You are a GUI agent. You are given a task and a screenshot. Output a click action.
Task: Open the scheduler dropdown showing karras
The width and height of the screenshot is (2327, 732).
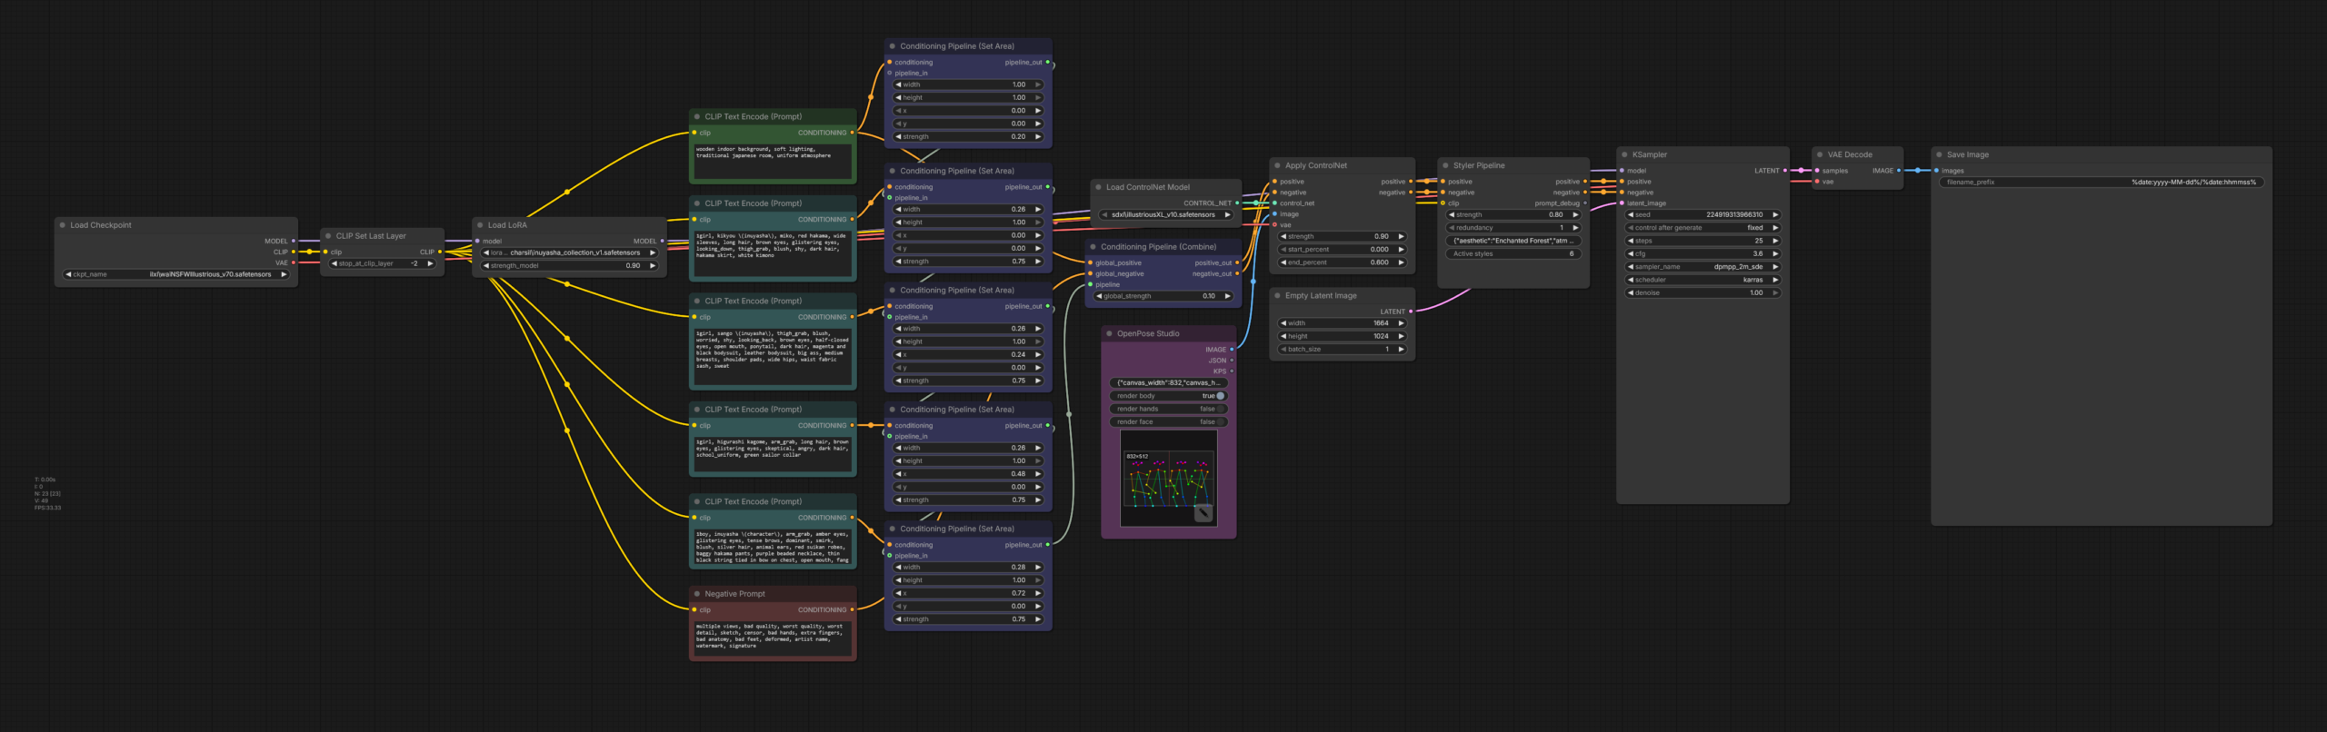point(1702,280)
